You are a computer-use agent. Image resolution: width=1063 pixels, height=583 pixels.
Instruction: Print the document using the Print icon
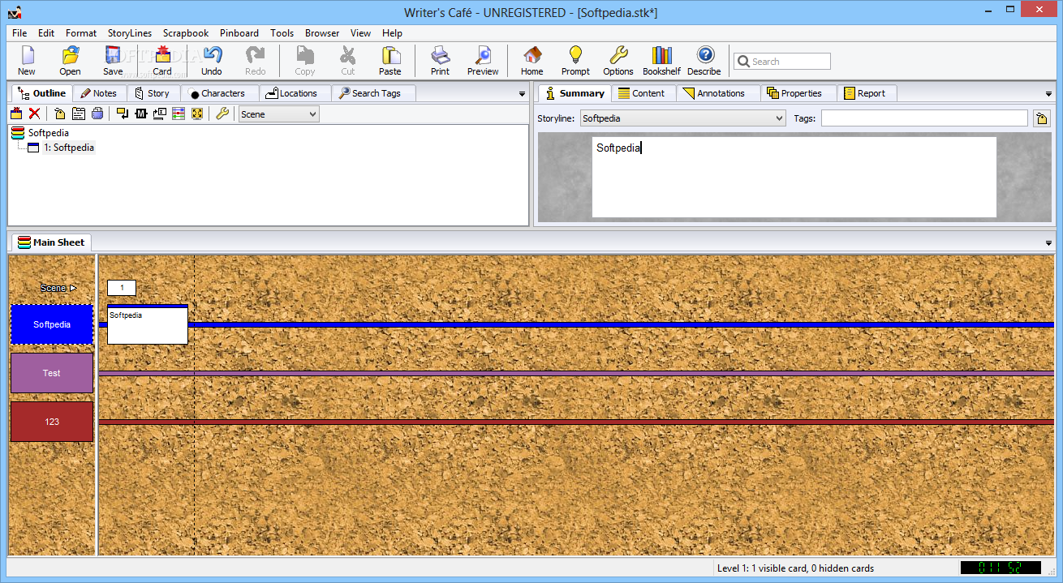[x=440, y=61]
